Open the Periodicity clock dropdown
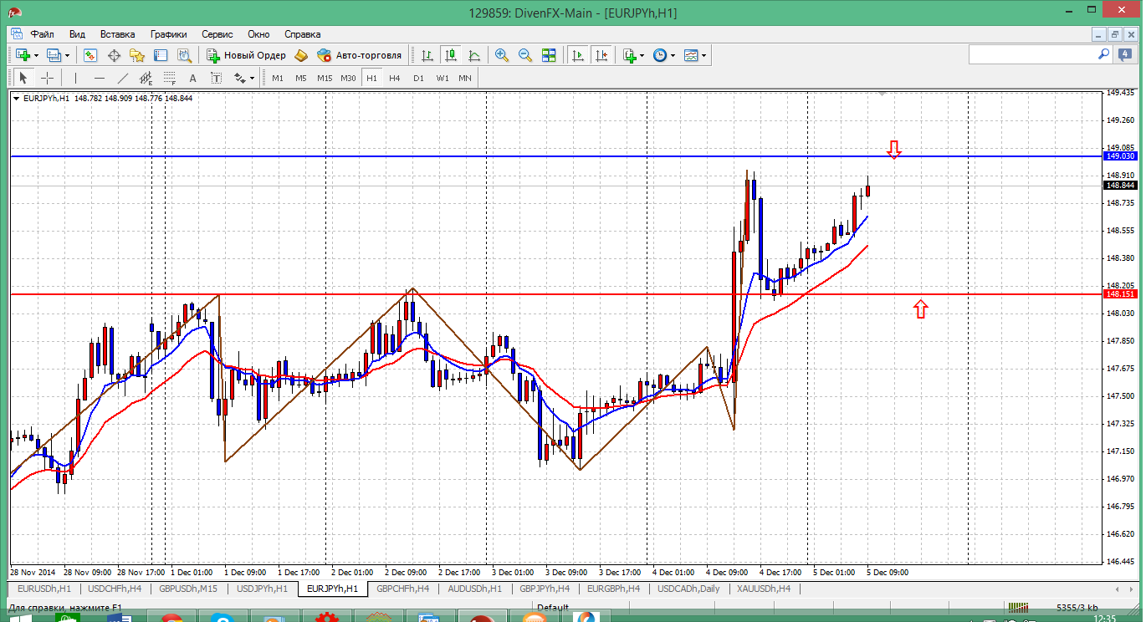Viewport: 1146px width, 622px height. point(664,55)
